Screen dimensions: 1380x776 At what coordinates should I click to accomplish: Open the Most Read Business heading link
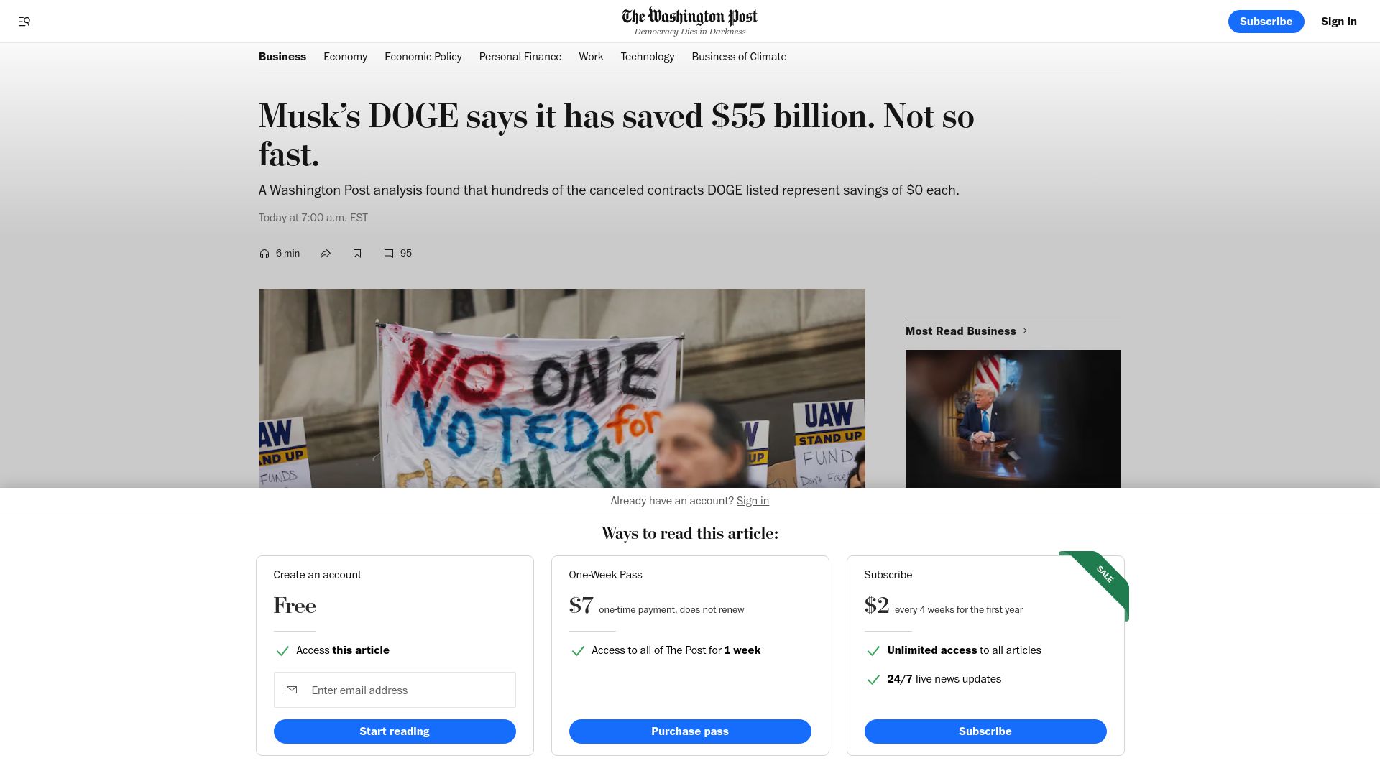[961, 331]
